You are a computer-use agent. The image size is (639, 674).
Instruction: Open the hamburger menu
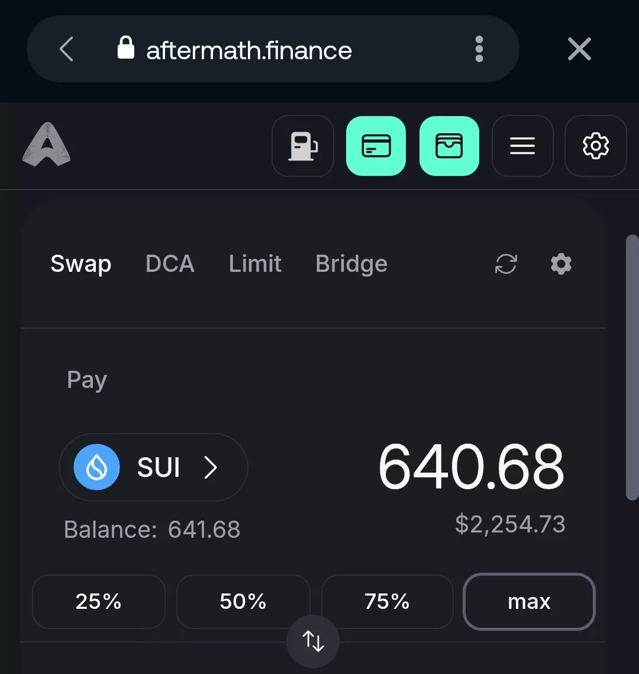[x=522, y=146]
